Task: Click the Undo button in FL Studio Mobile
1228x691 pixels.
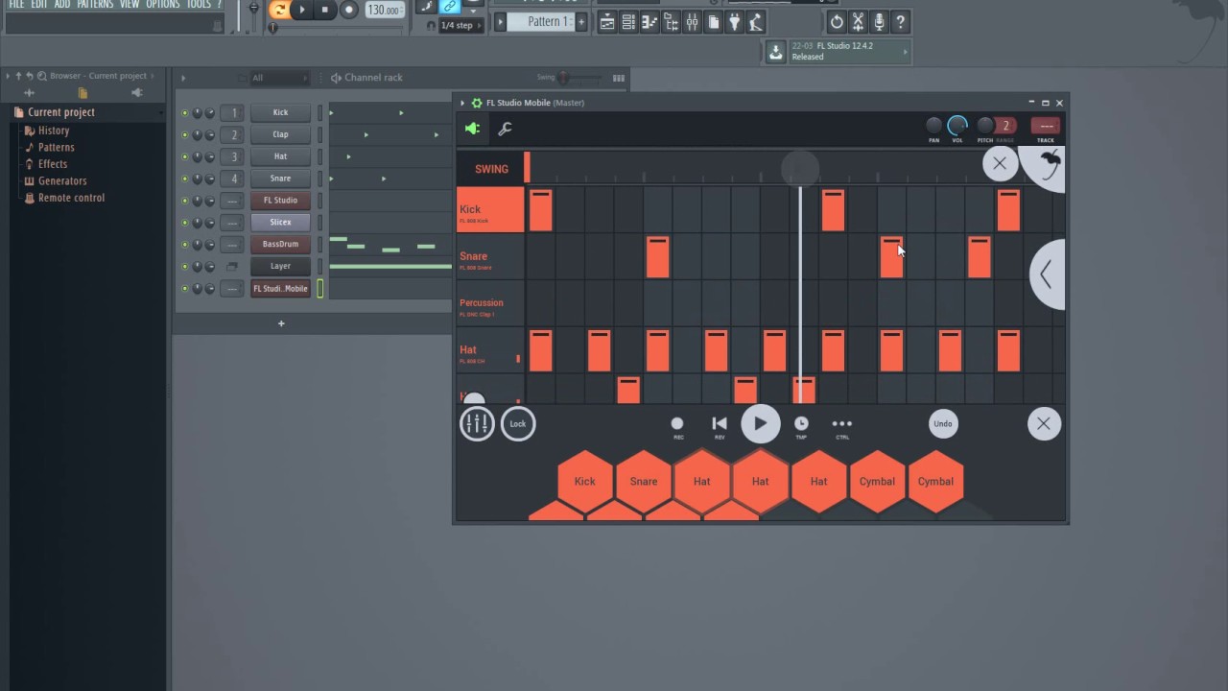Action: [943, 423]
